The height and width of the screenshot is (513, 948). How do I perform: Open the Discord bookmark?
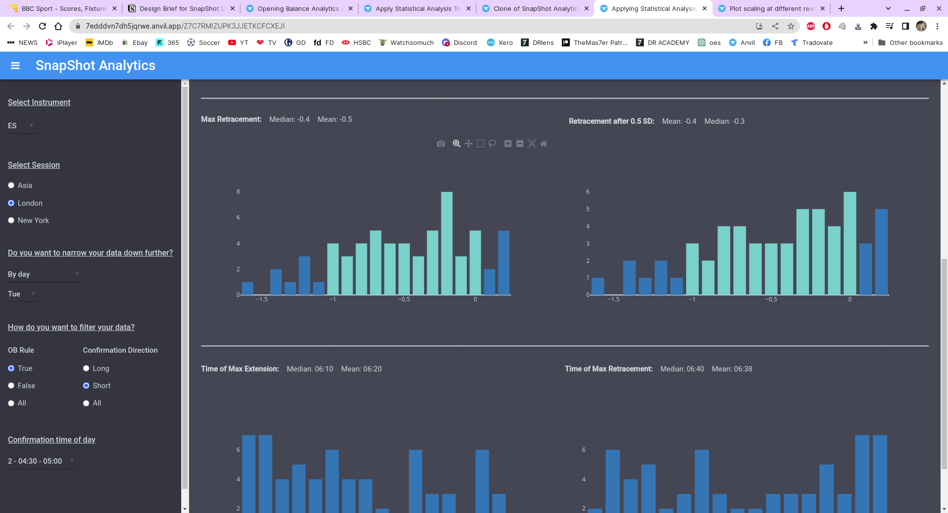pos(460,43)
